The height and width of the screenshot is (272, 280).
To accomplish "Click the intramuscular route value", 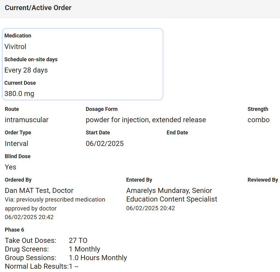I will [x=27, y=120].
